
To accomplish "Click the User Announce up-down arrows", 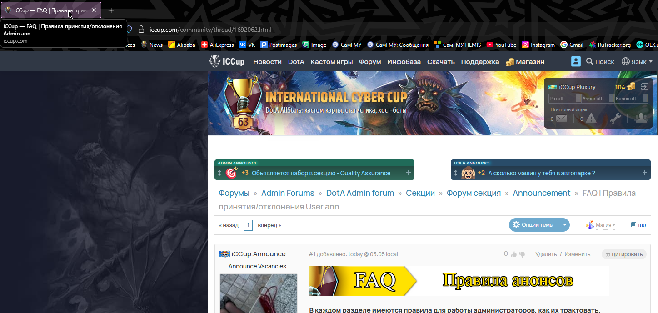I will [x=456, y=173].
